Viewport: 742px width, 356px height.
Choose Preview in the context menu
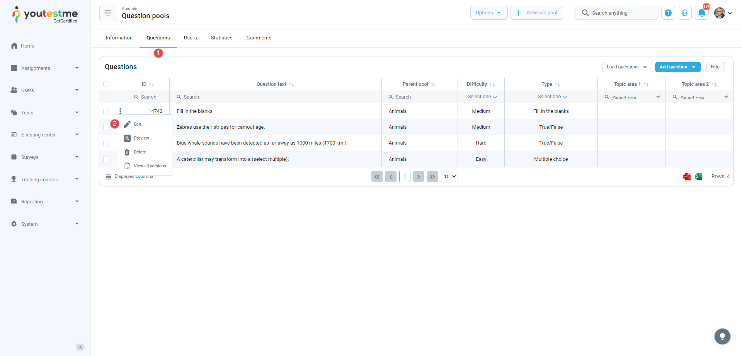coord(145,138)
